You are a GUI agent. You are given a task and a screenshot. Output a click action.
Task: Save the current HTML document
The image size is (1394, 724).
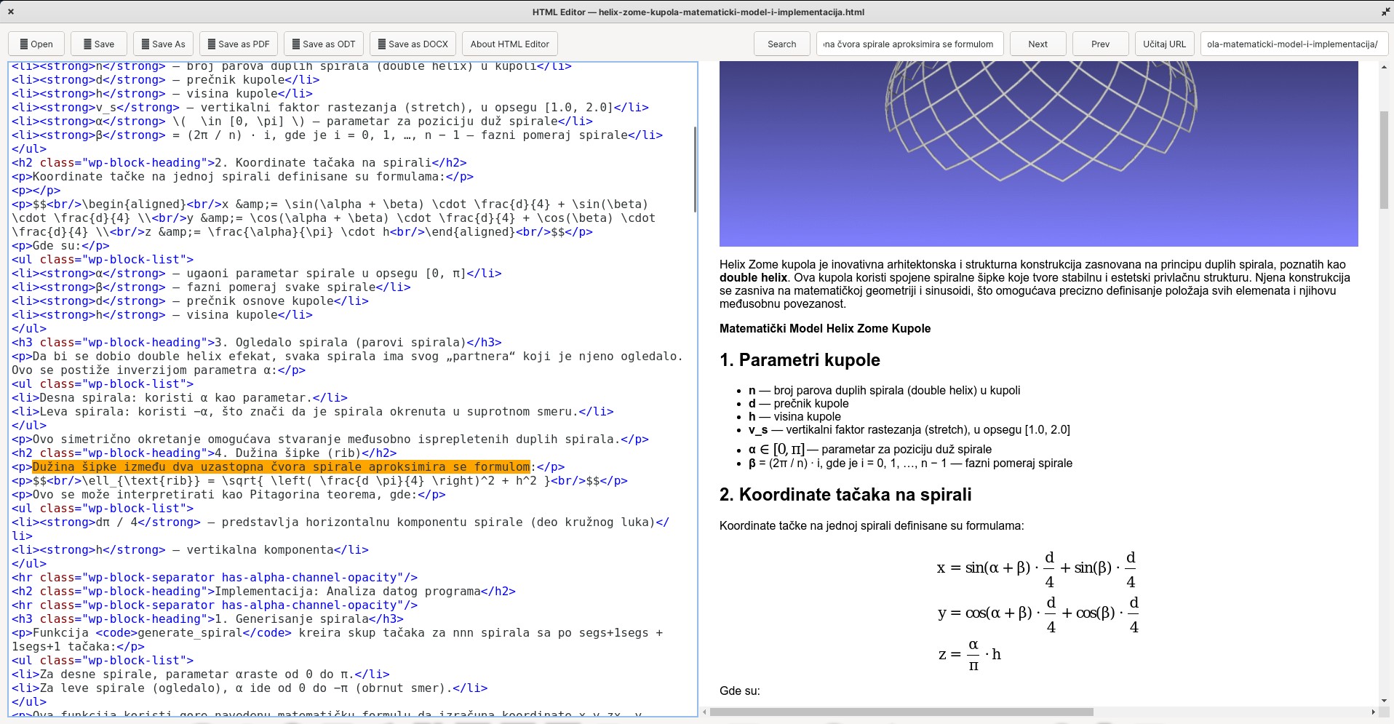click(x=99, y=44)
